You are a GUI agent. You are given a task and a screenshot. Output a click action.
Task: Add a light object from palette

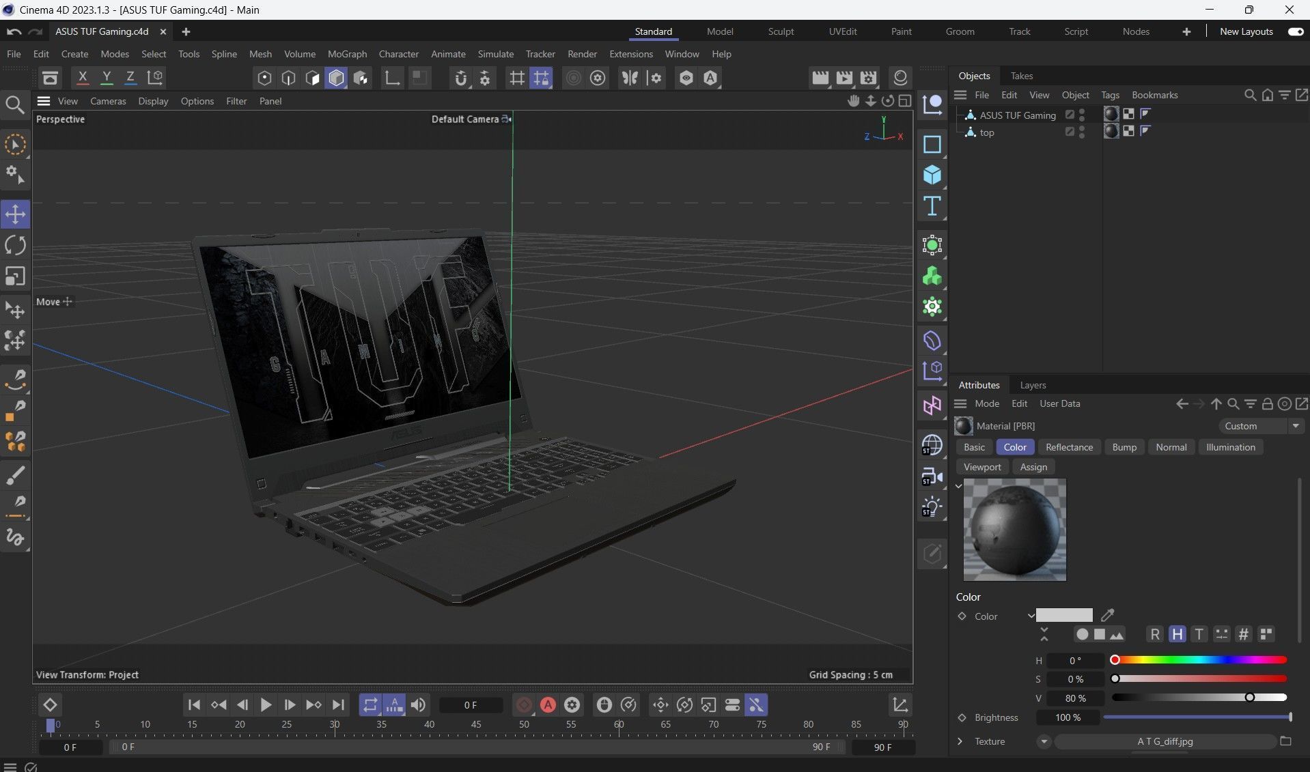pos(932,507)
